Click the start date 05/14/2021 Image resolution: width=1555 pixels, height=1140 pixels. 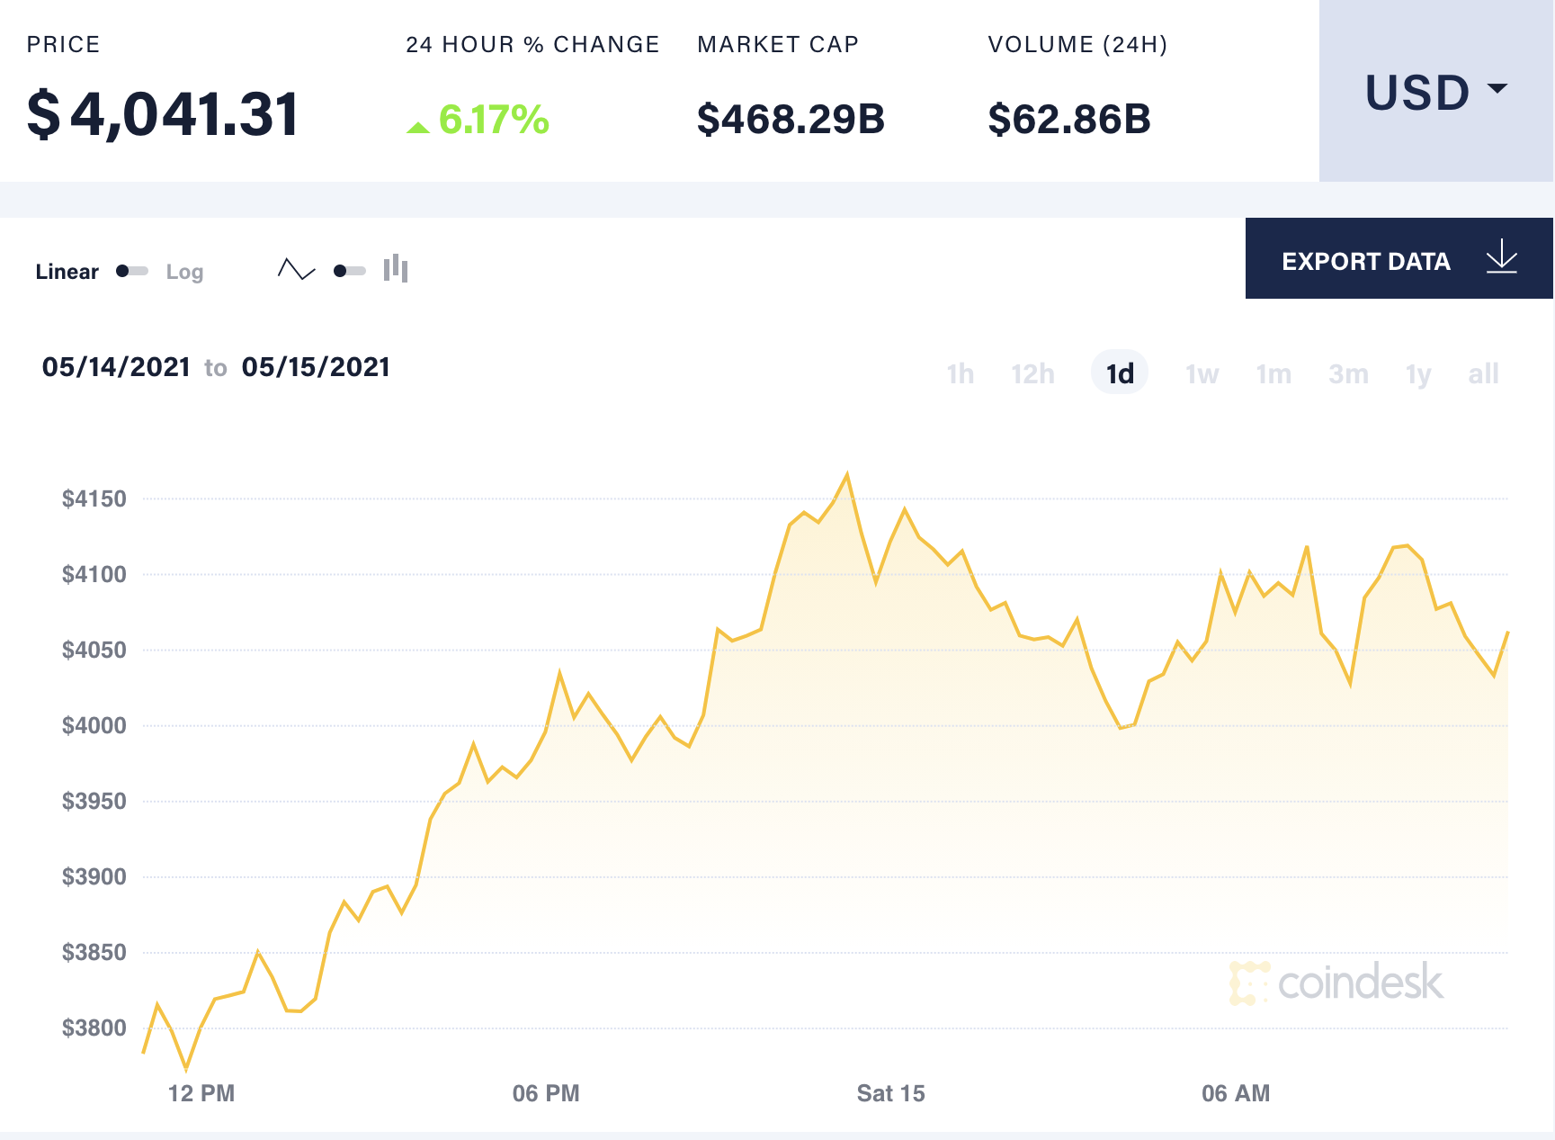tap(117, 366)
